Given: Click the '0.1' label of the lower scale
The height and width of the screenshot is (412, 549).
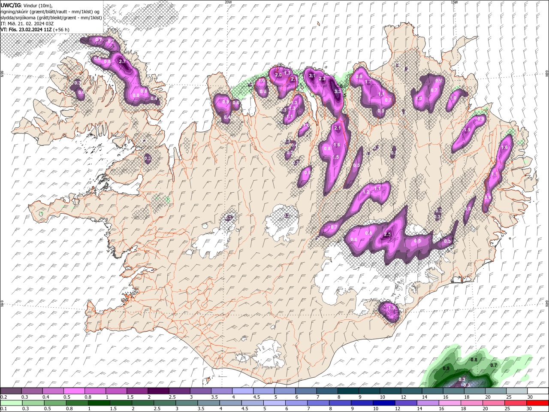Looking at the screenshot, I should point(3,409).
